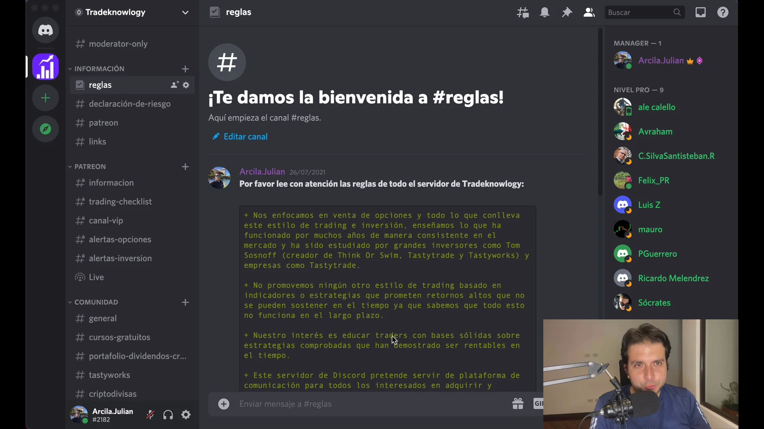Open the Explore servers compass
Screen dimensions: 764x429
45,129
